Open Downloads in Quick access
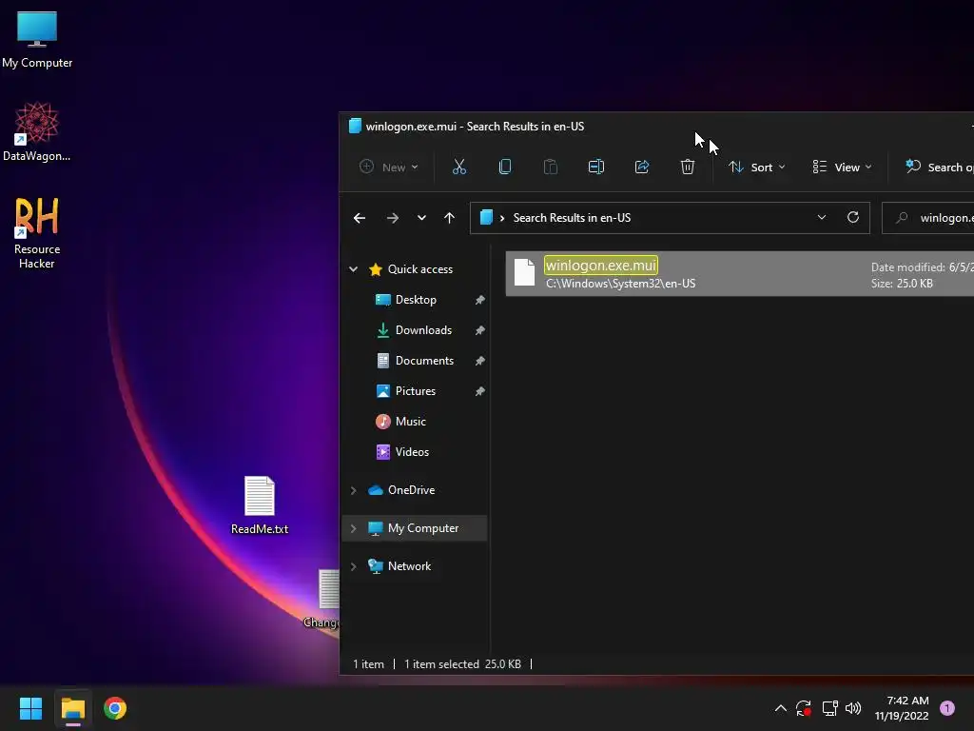Viewport: 974px width, 731px height. [x=423, y=330]
